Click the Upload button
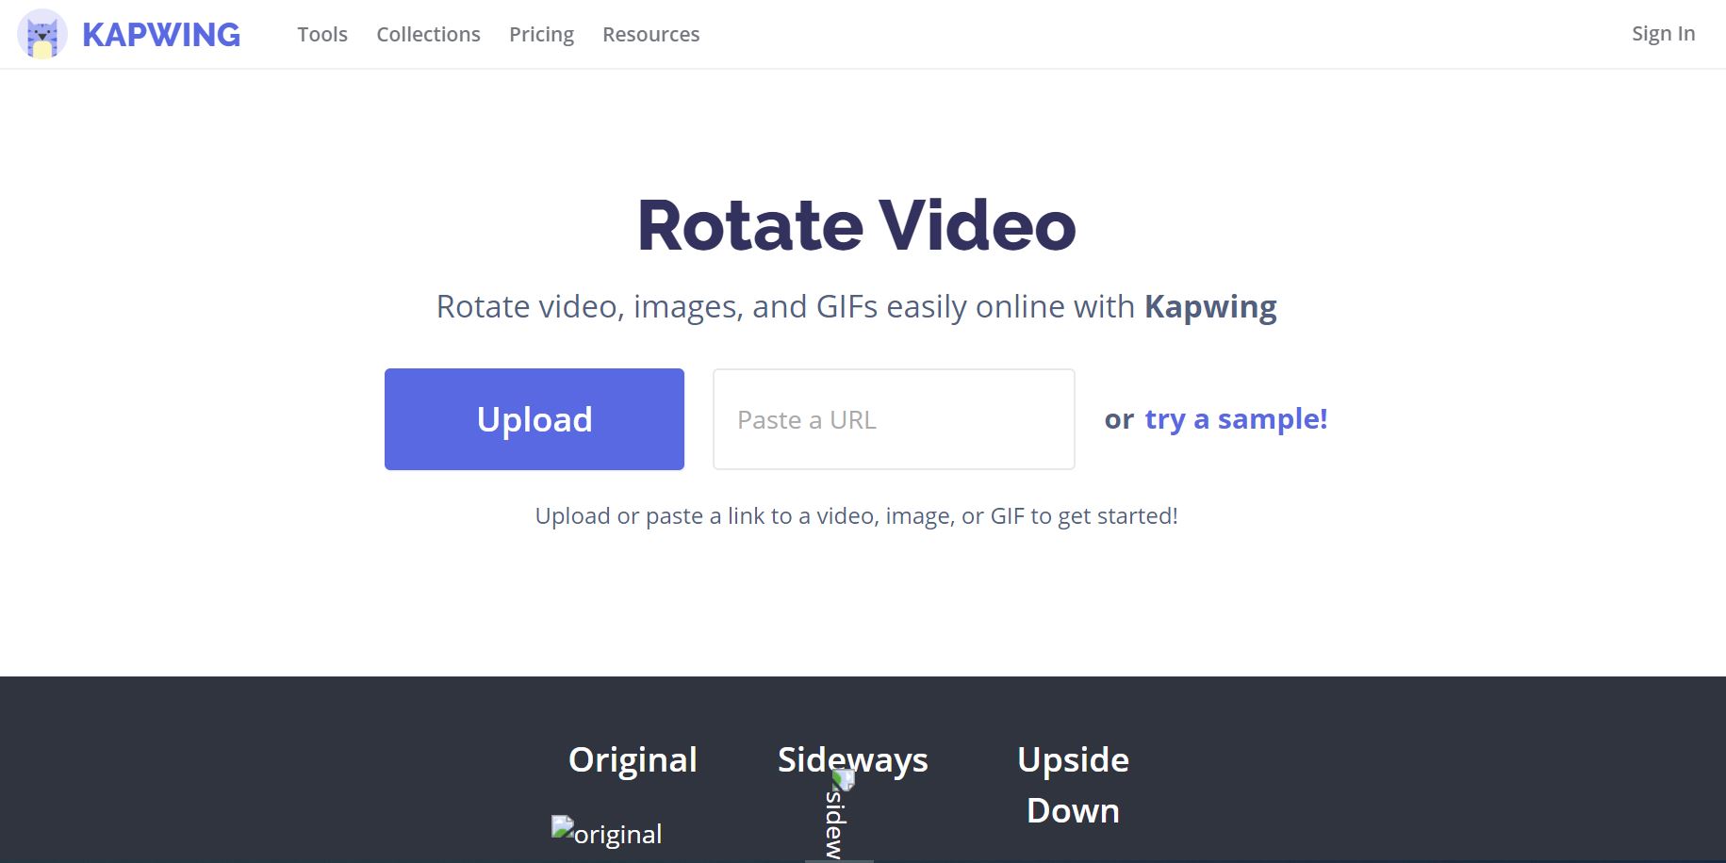The height and width of the screenshot is (863, 1726). click(x=534, y=419)
